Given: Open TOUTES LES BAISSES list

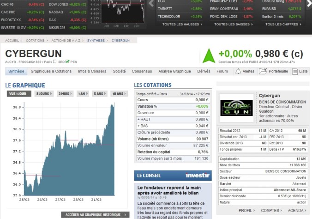Looking at the screenshot, I should [x=234, y=24].
